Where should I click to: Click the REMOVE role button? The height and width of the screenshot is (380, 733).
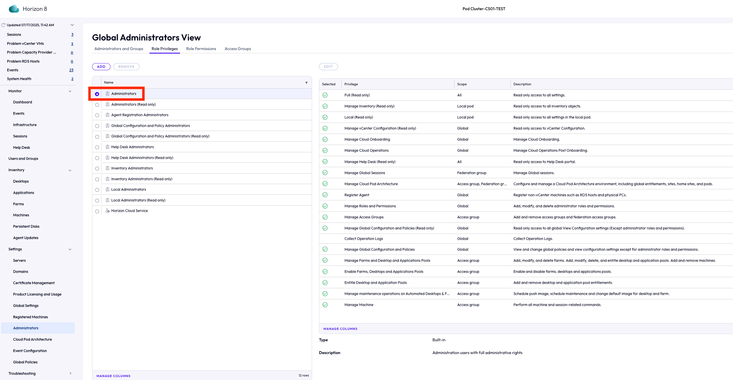tap(126, 67)
